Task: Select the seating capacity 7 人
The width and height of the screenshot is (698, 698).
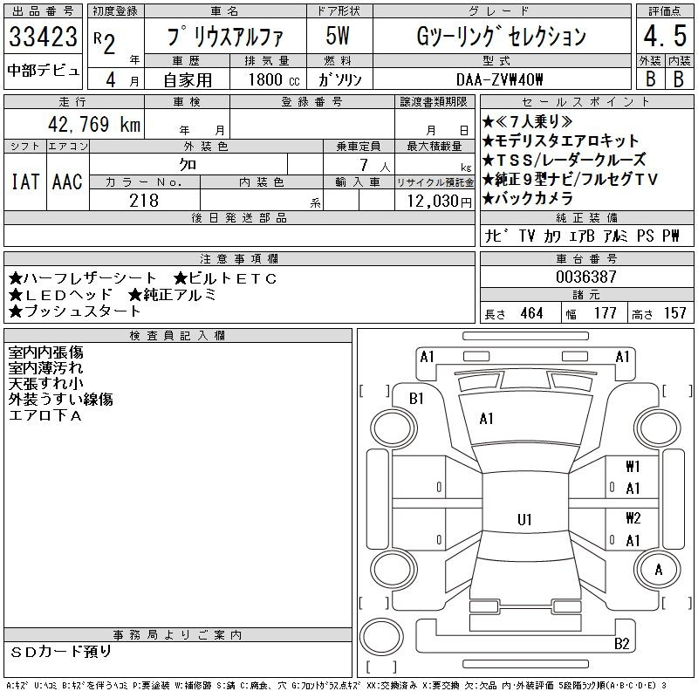Action: coord(375,166)
